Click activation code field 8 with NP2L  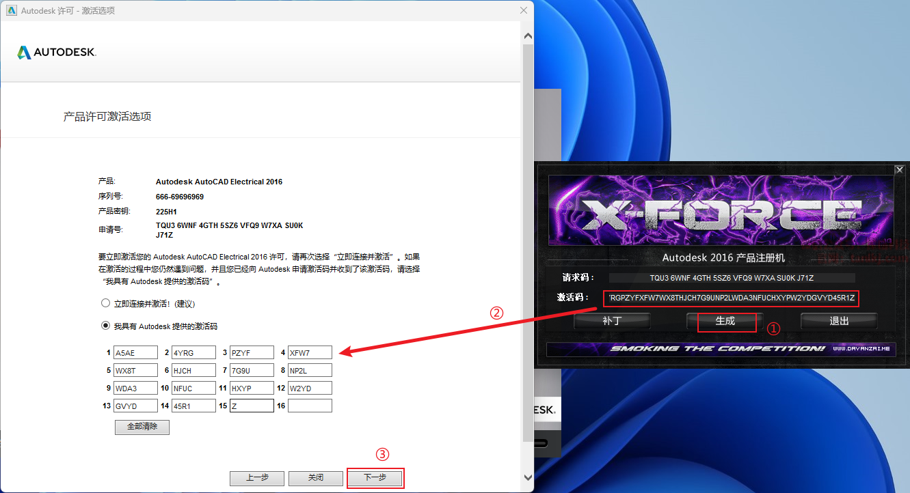(310, 371)
